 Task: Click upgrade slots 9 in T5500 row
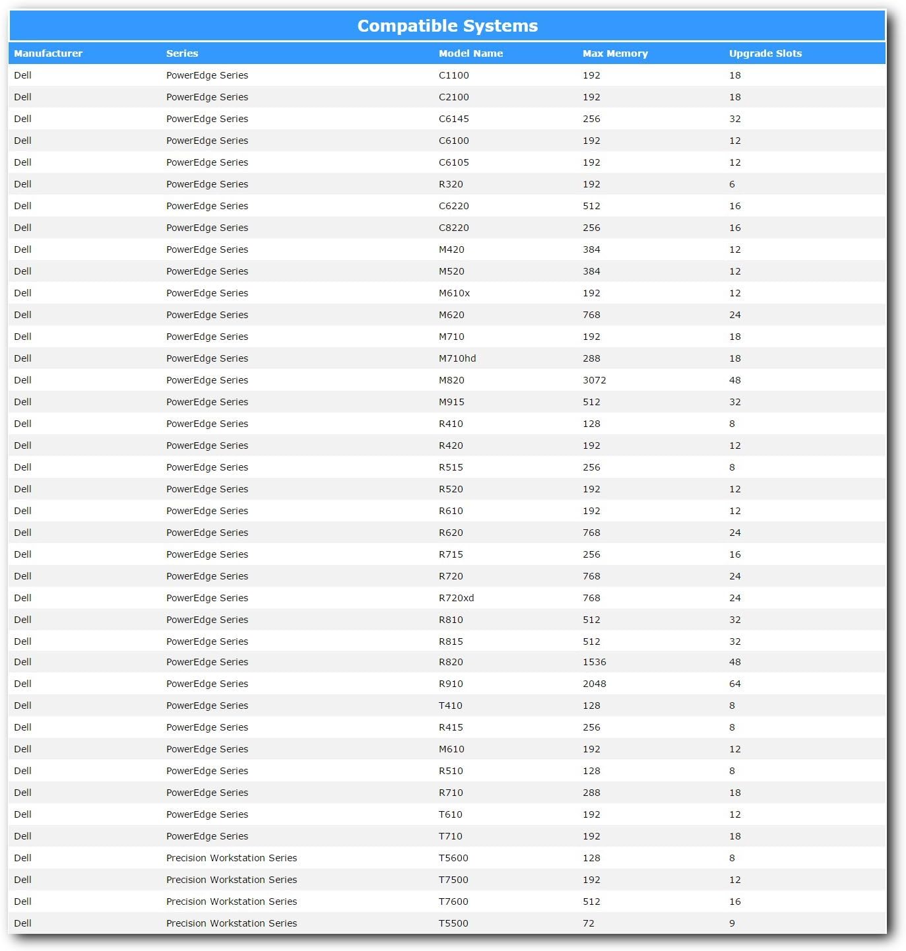[732, 923]
